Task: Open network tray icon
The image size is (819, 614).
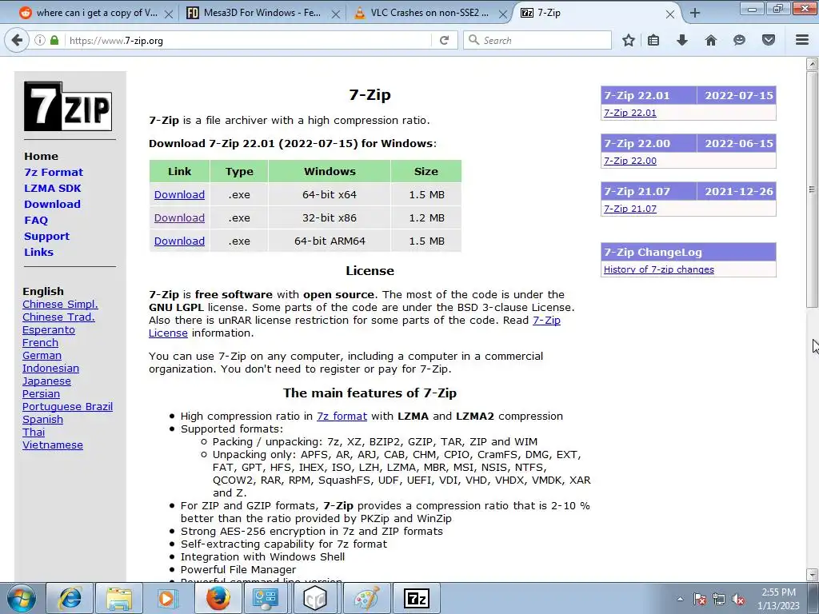Action: click(719, 599)
